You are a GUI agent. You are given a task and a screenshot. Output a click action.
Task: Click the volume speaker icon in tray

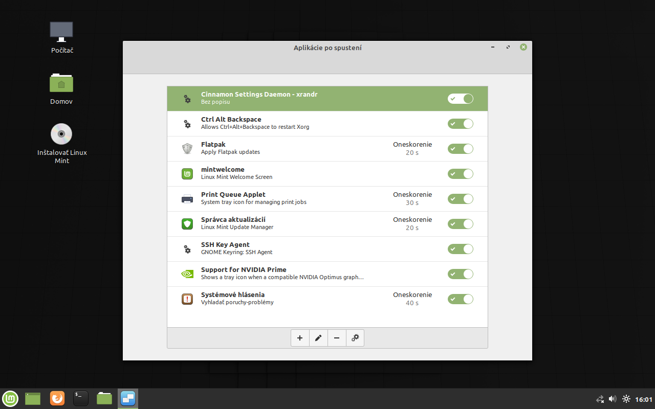coord(613,399)
